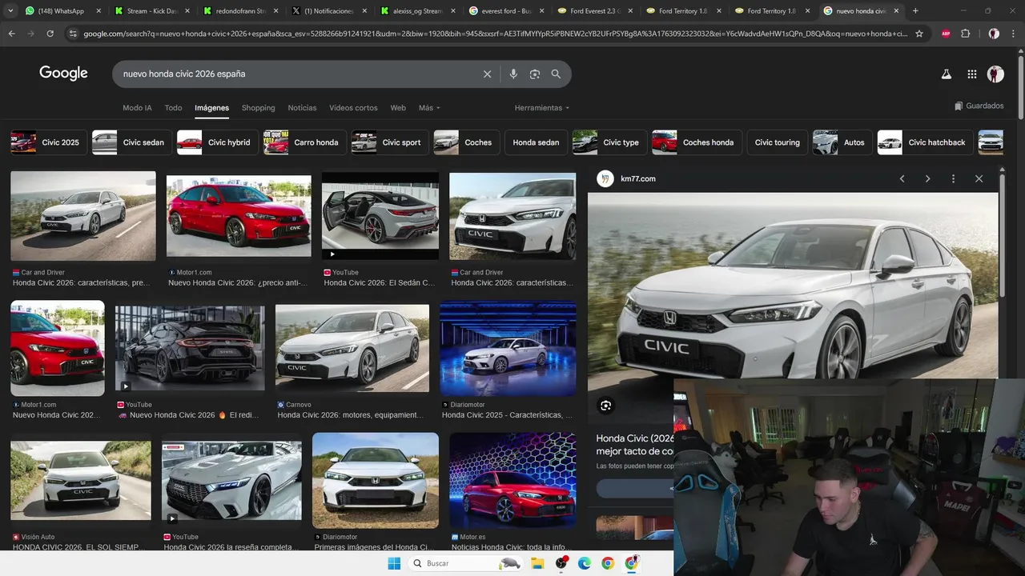Open tab search dropdown arrow
Viewport: 1025px width, 576px height.
pos(10,11)
